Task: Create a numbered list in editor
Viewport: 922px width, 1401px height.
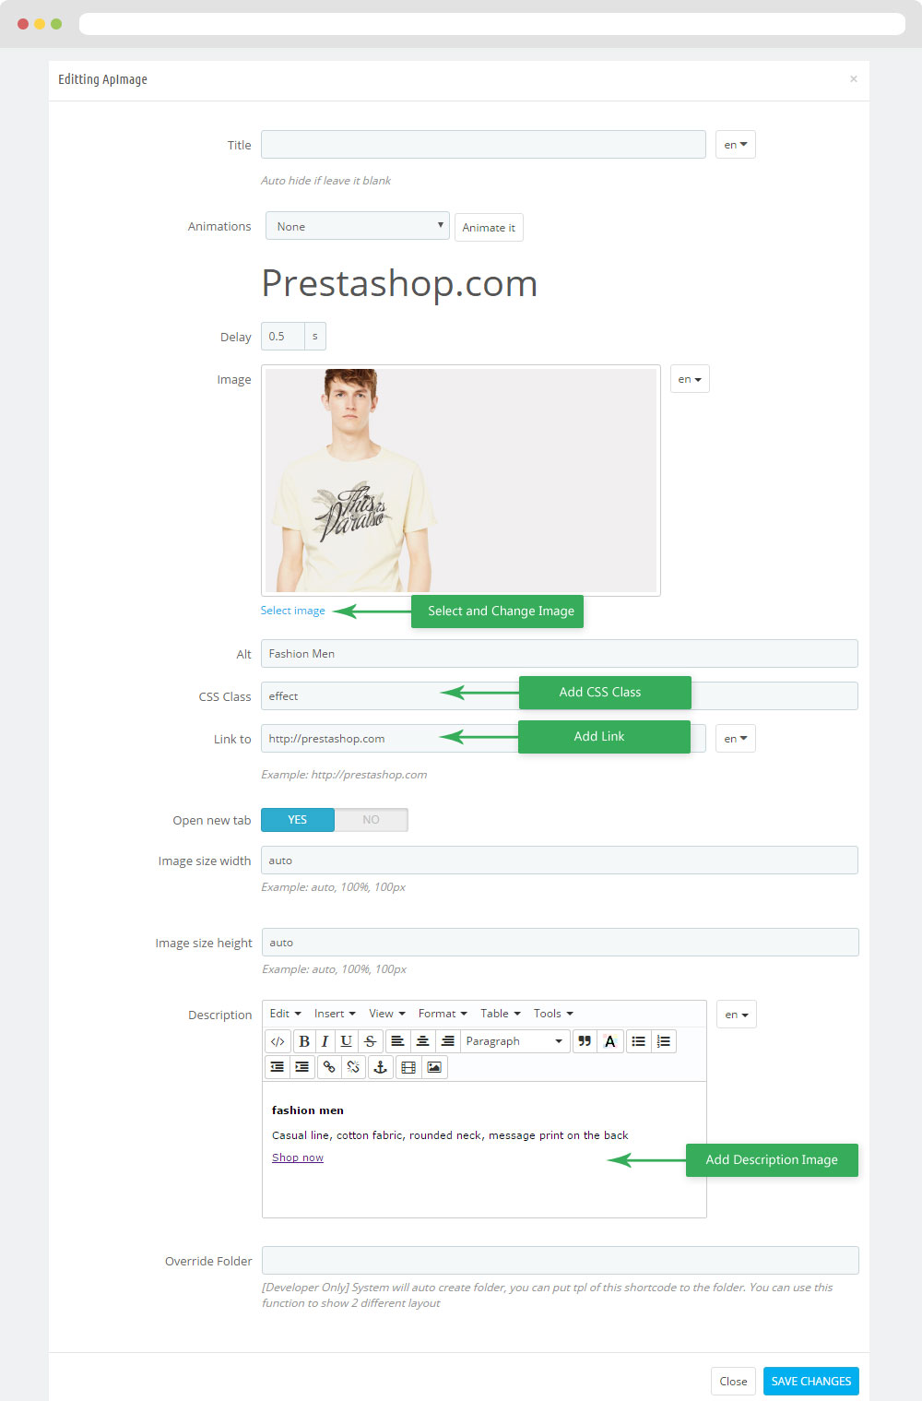Action: (664, 1041)
